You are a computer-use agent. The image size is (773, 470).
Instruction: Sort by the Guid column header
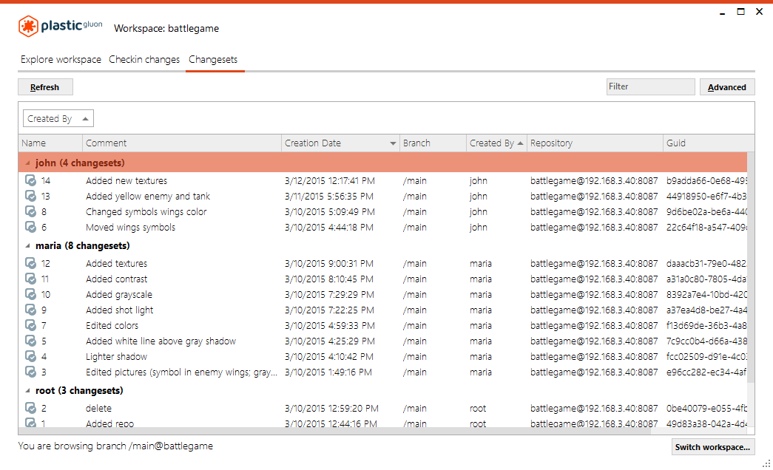[709, 143]
